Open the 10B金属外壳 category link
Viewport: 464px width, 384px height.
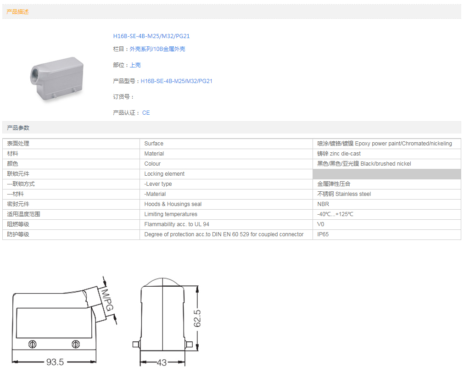tap(169, 49)
